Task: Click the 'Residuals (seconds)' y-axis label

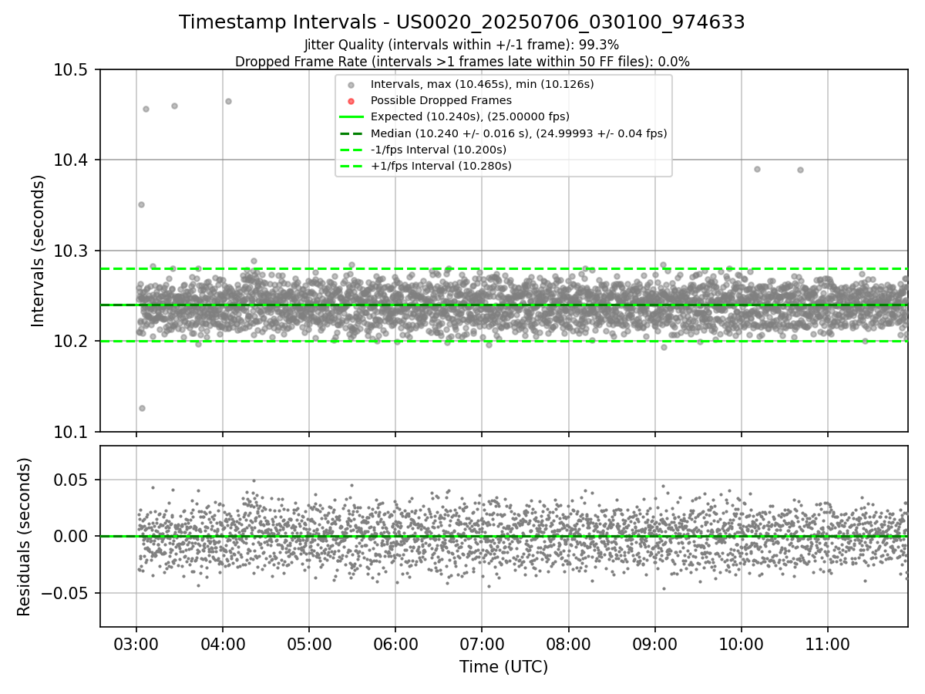Action: [25, 537]
